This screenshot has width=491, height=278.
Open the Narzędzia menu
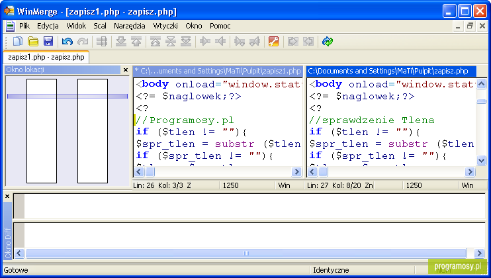129,26
